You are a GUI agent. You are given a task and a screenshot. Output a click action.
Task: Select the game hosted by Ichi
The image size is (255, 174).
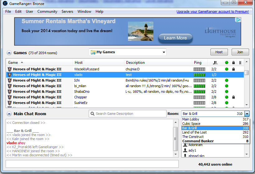pyautogui.click(x=125, y=80)
